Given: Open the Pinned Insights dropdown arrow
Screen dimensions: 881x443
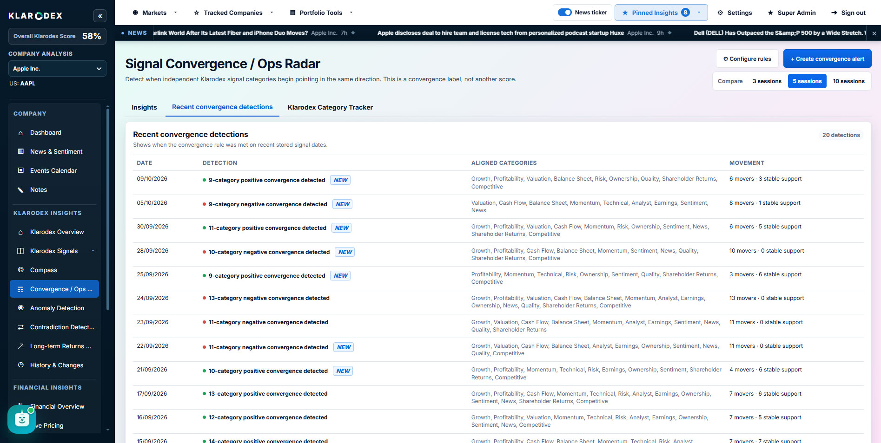Looking at the screenshot, I should (699, 13).
